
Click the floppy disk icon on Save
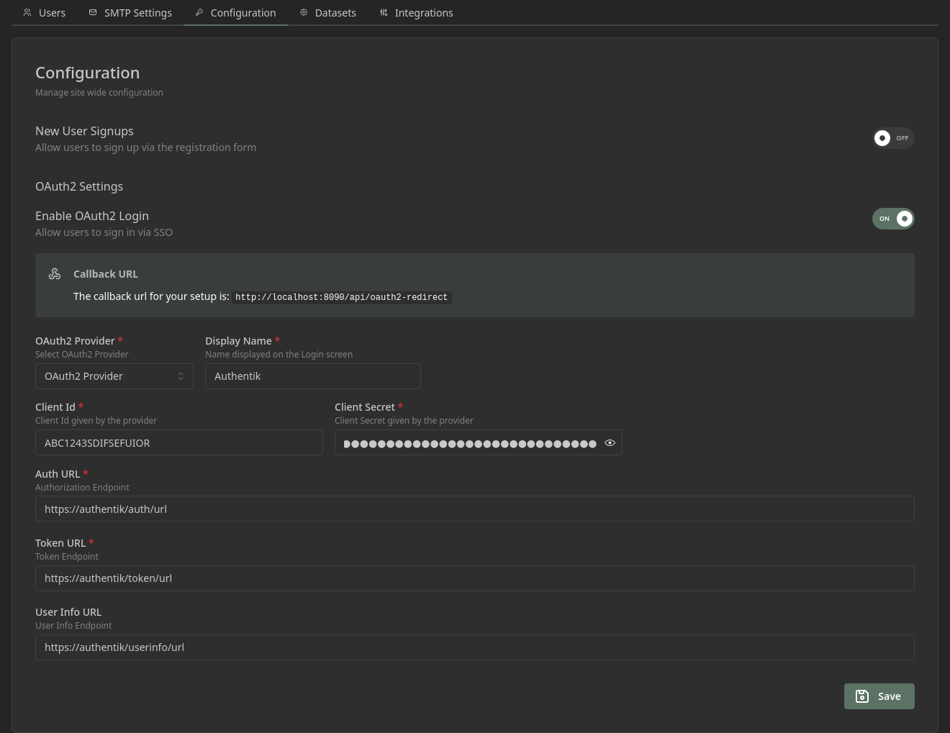(862, 696)
